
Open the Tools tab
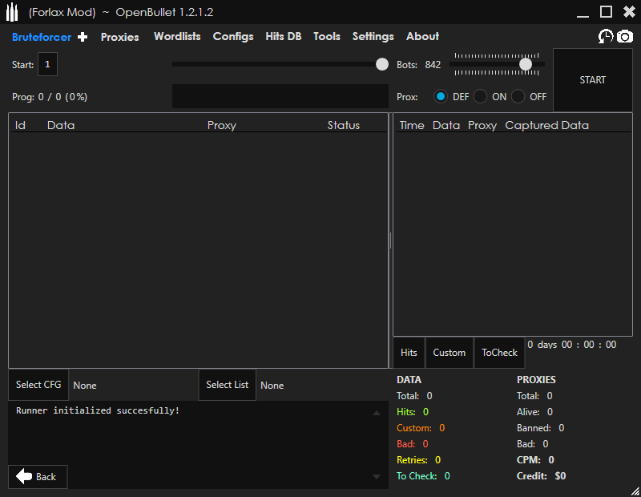327,36
